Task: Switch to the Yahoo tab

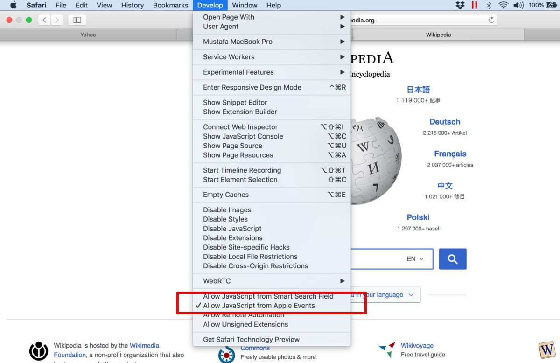Action: coord(88,35)
